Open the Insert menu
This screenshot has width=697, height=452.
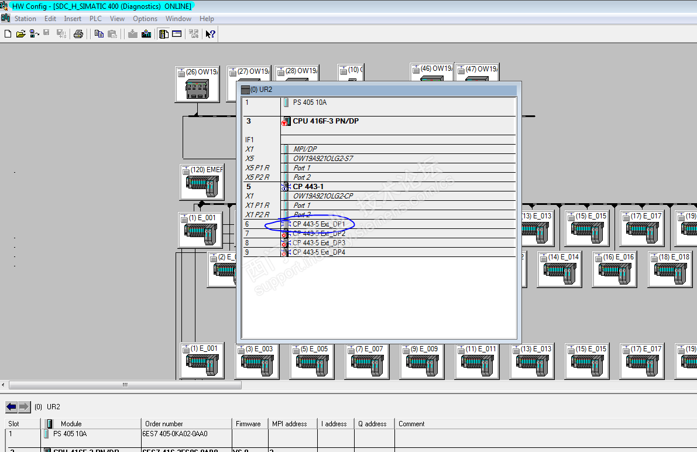pyautogui.click(x=73, y=19)
